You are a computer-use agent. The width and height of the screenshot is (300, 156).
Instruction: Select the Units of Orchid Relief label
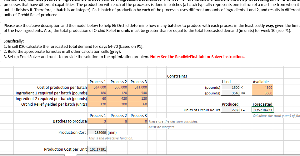click(x=202, y=110)
